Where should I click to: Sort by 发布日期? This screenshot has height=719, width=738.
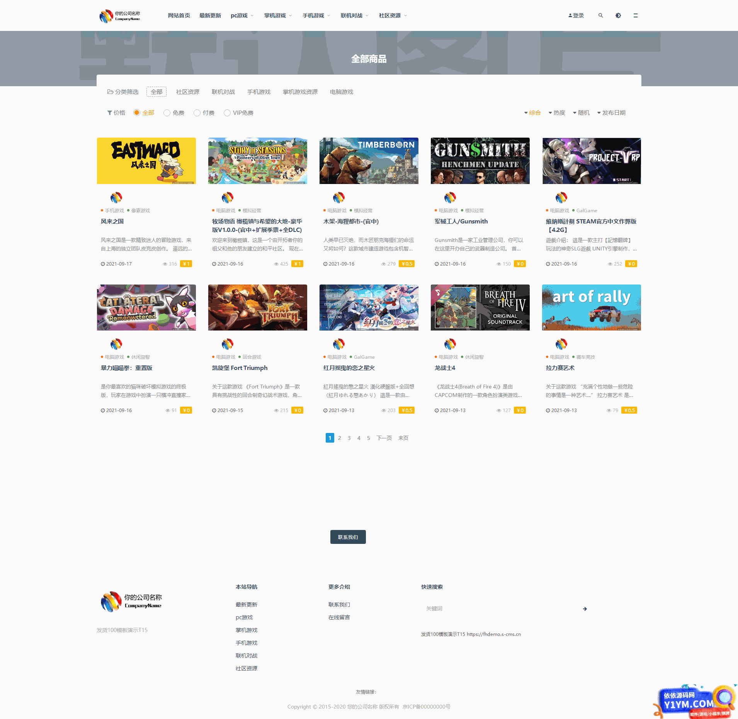(611, 113)
